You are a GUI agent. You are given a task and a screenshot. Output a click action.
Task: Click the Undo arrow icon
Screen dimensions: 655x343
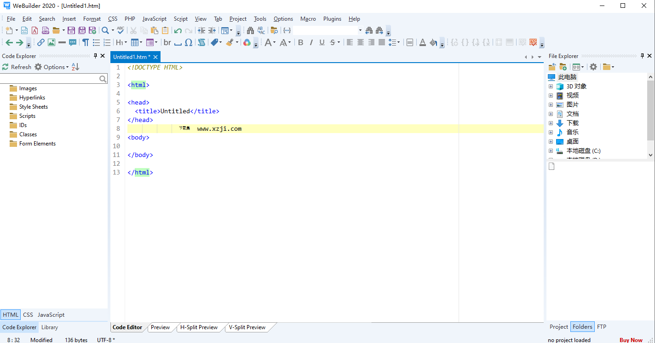tap(178, 30)
